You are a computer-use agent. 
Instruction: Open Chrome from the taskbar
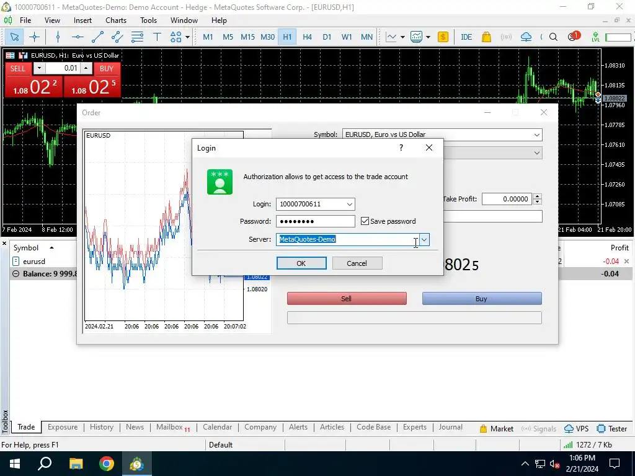[x=107, y=464]
